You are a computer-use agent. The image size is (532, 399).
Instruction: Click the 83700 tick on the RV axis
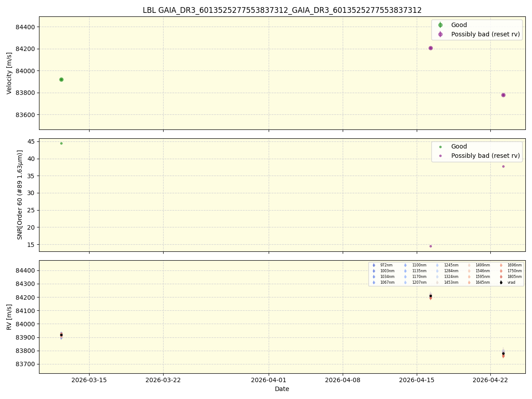click(x=26, y=364)
